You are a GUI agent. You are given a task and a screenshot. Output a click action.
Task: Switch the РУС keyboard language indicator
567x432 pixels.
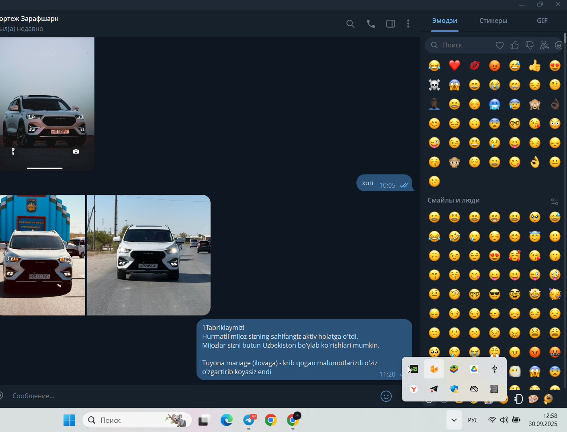pyautogui.click(x=473, y=420)
